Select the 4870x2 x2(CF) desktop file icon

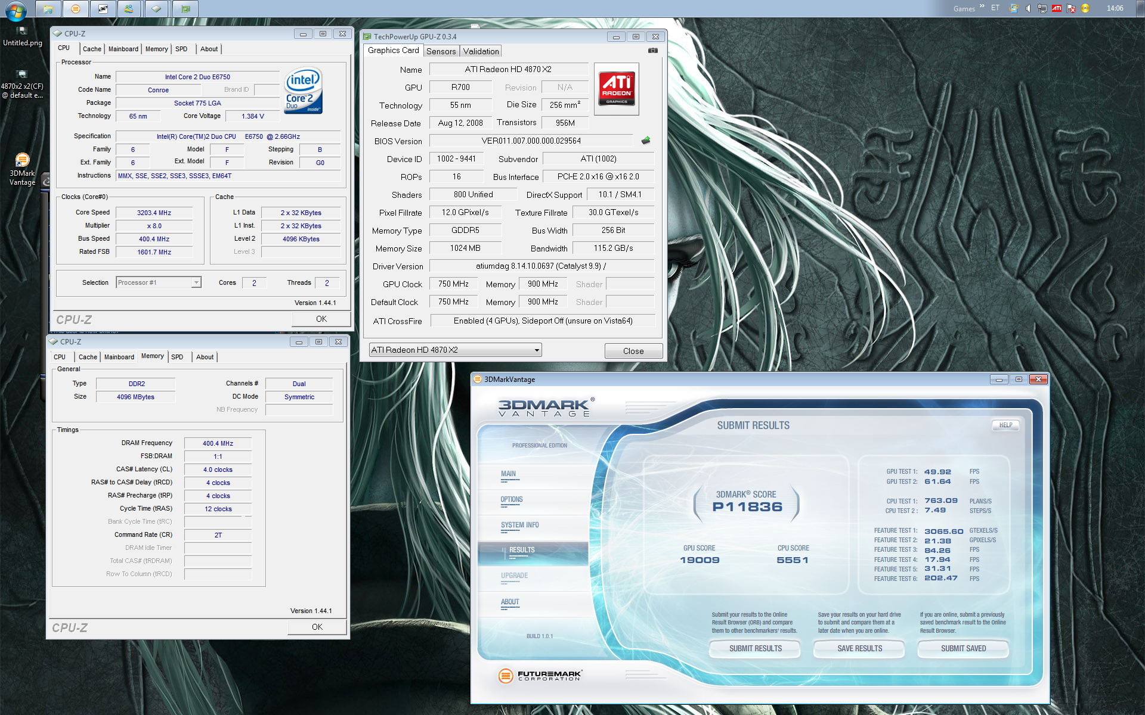pos(22,84)
